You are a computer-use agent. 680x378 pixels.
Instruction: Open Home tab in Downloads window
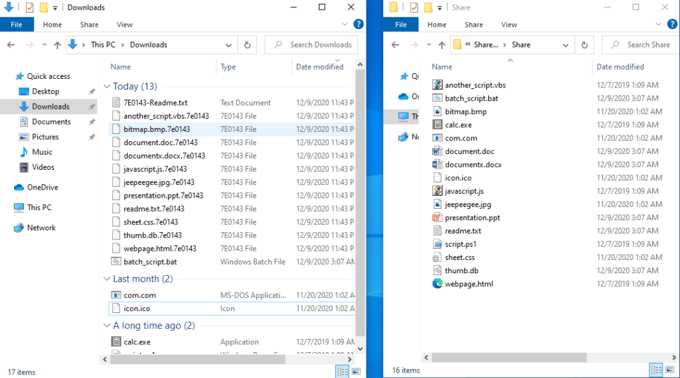point(52,25)
